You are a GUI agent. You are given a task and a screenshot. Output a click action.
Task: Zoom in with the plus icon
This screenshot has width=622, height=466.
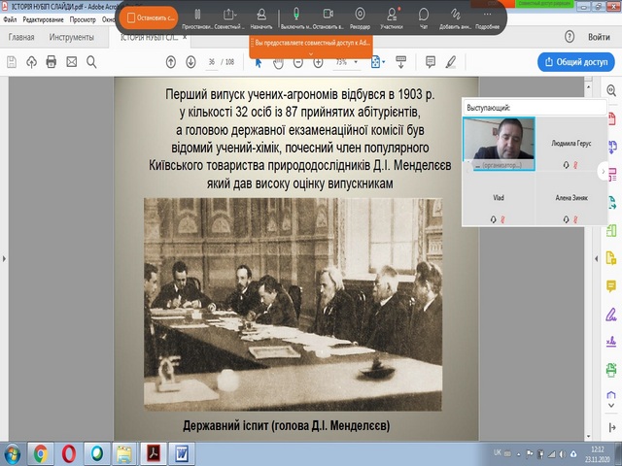point(318,62)
